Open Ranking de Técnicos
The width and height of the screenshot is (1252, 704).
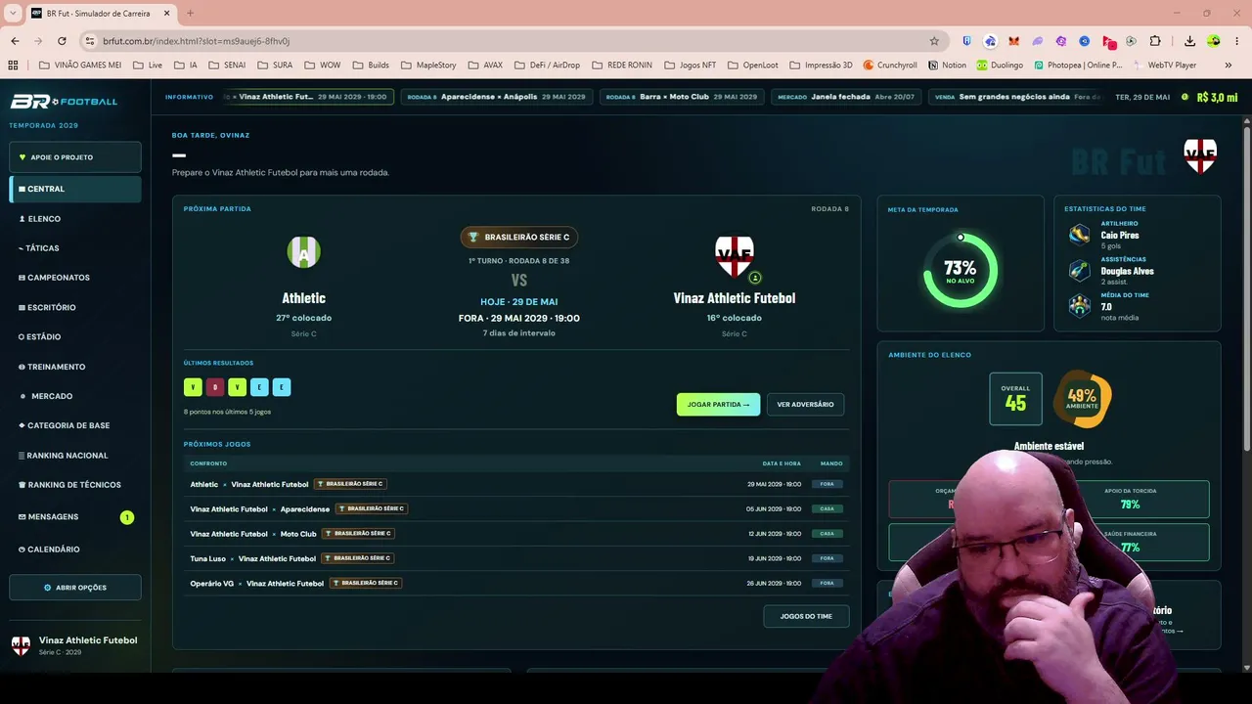point(75,485)
